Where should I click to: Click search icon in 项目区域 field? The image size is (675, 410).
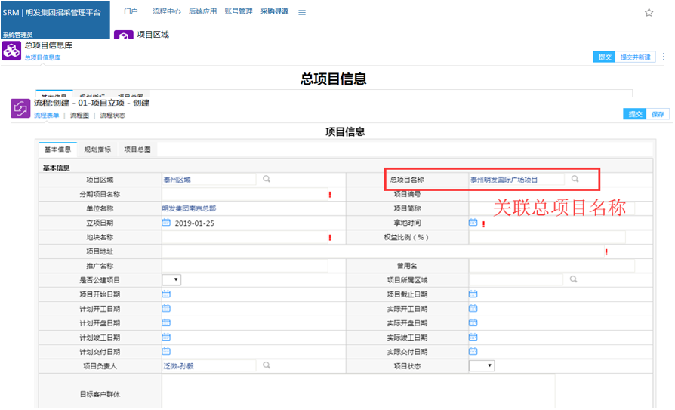point(267,180)
